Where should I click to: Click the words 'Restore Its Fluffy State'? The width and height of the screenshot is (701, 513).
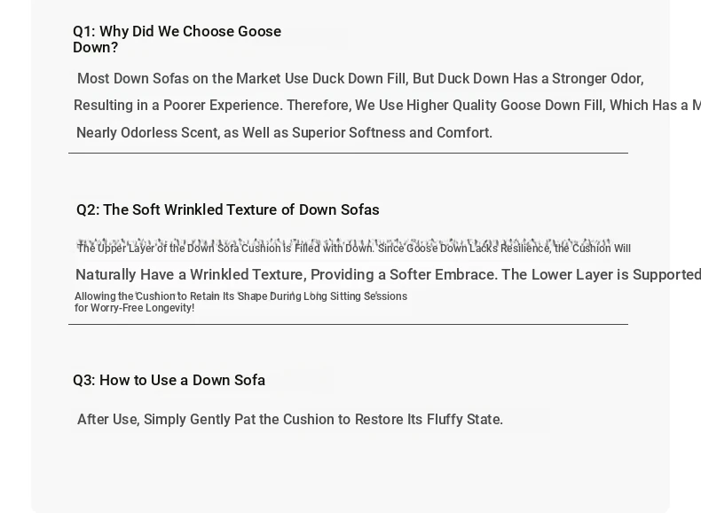coord(429,420)
